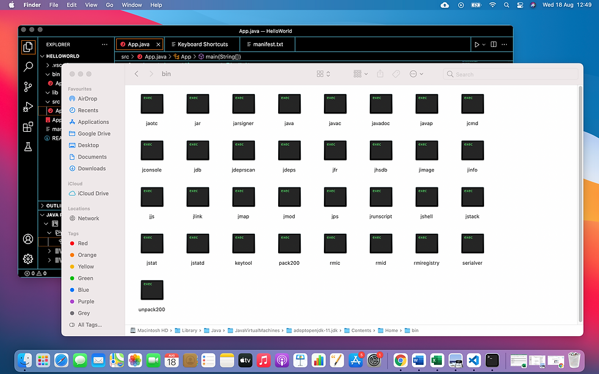
Task: Filter by the Red tag in Finder sidebar
Action: tap(83, 243)
